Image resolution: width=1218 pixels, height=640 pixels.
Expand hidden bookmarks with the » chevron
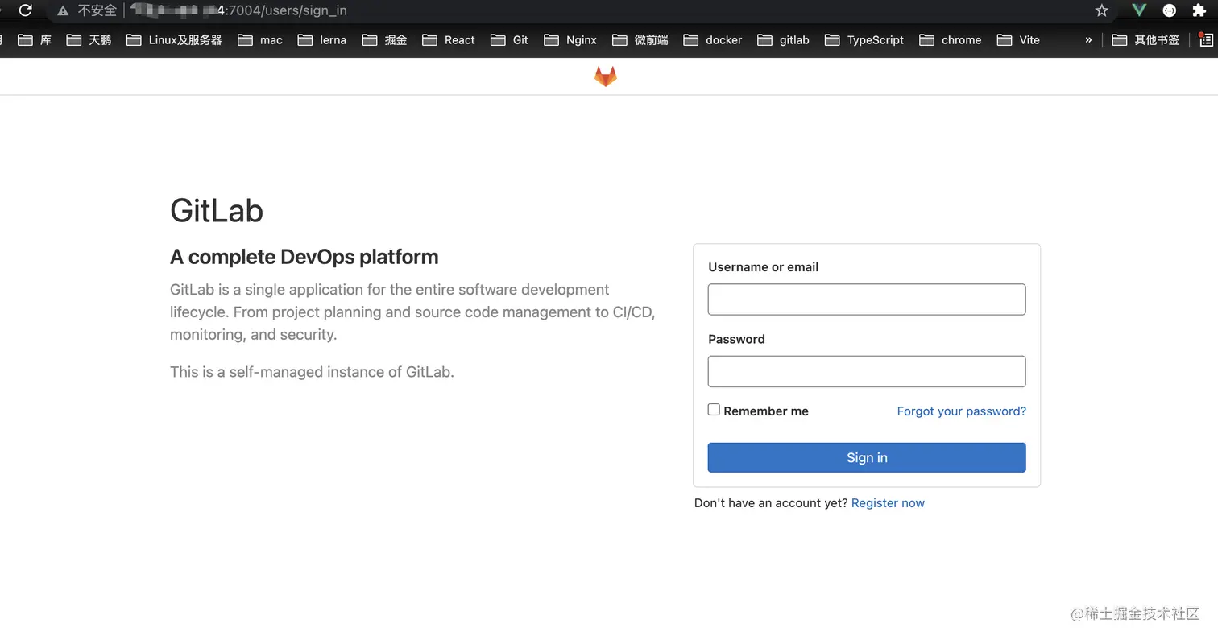point(1088,39)
